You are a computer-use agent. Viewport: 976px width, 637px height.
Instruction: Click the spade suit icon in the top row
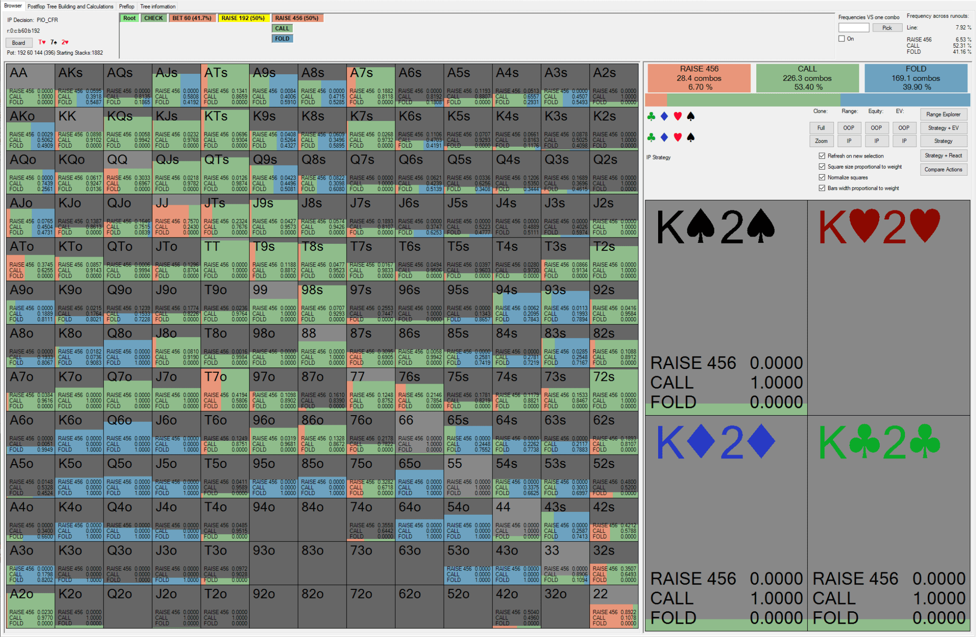coord(691,116)
